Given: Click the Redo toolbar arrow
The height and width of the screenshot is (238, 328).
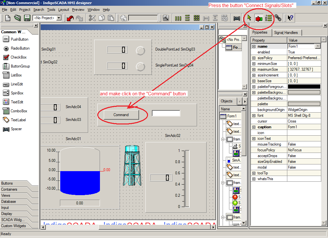Looking at the screenshot, I should (79, 18).
